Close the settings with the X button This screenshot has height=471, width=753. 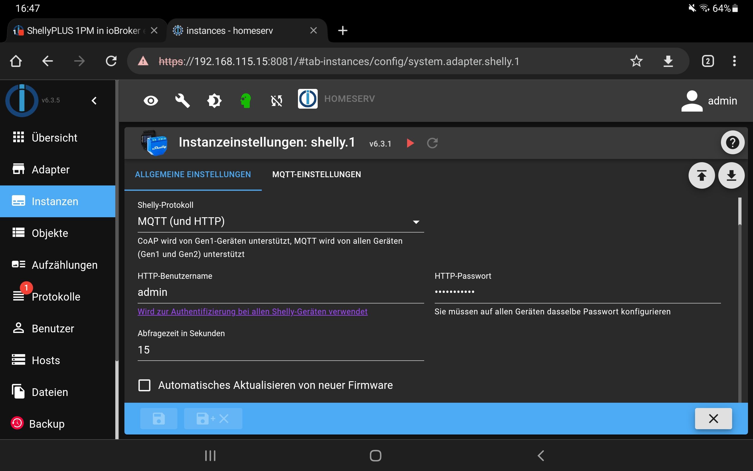pos(713,418)
